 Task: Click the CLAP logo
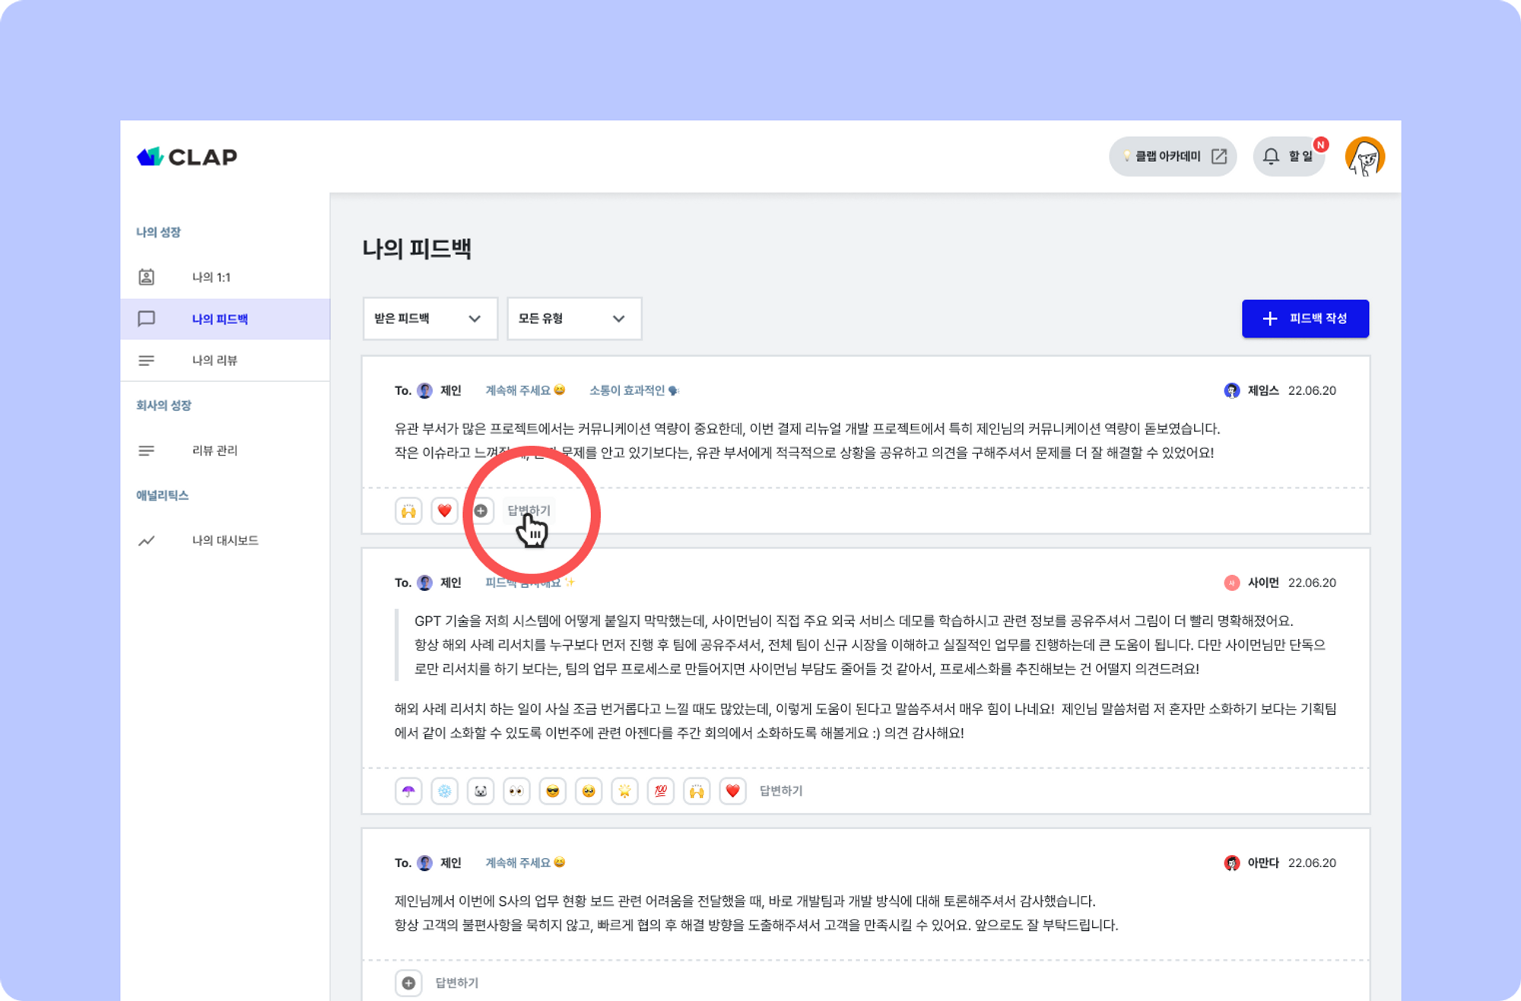[x=187, y=157]
